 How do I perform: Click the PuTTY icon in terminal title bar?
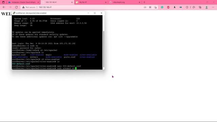click(14, 13)
